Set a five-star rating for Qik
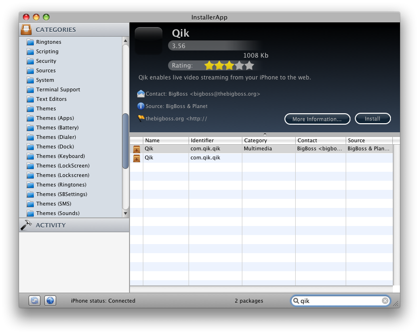419x334 pixels. 249,65
